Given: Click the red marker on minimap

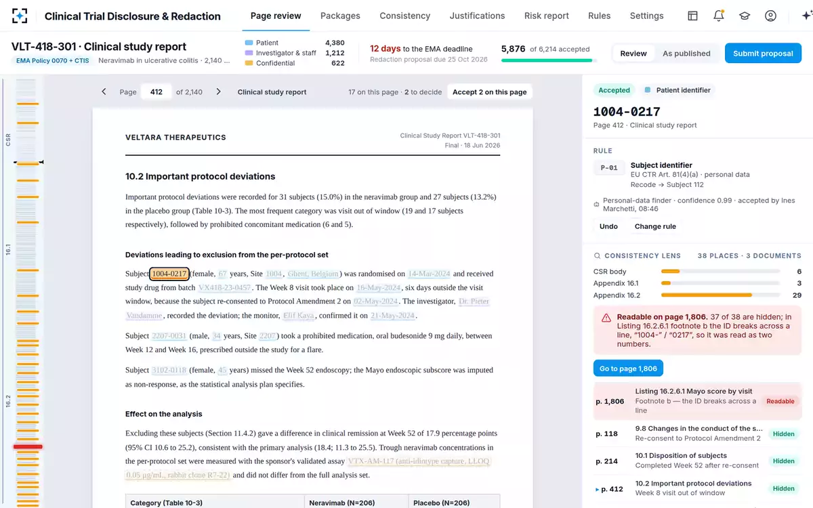Looking at the screenshot, I should pyautogui.click(x=28, y=446).
